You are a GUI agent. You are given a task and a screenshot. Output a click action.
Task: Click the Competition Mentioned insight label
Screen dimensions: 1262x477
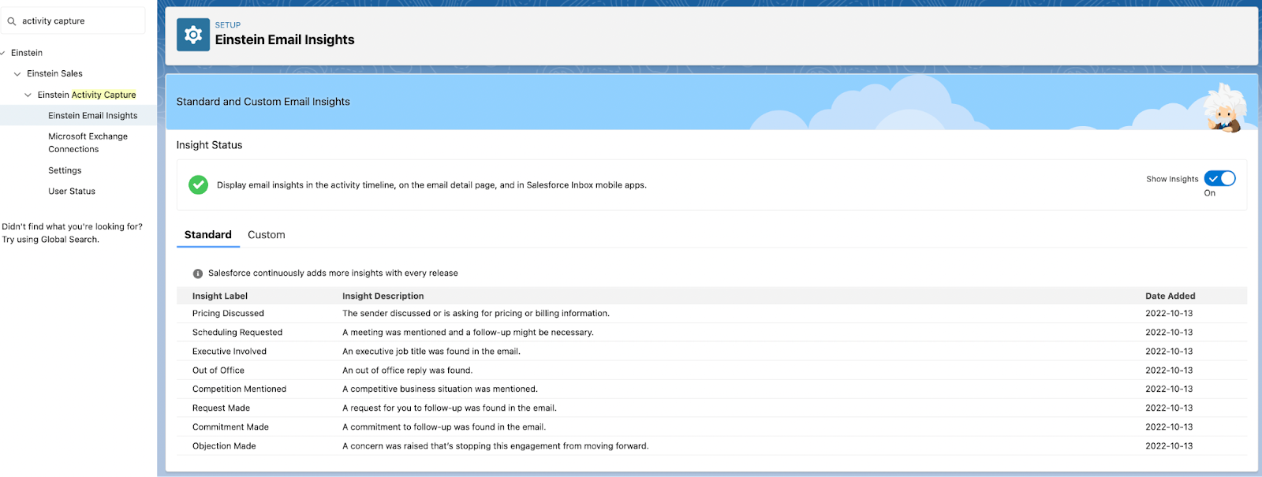point(240,389)
